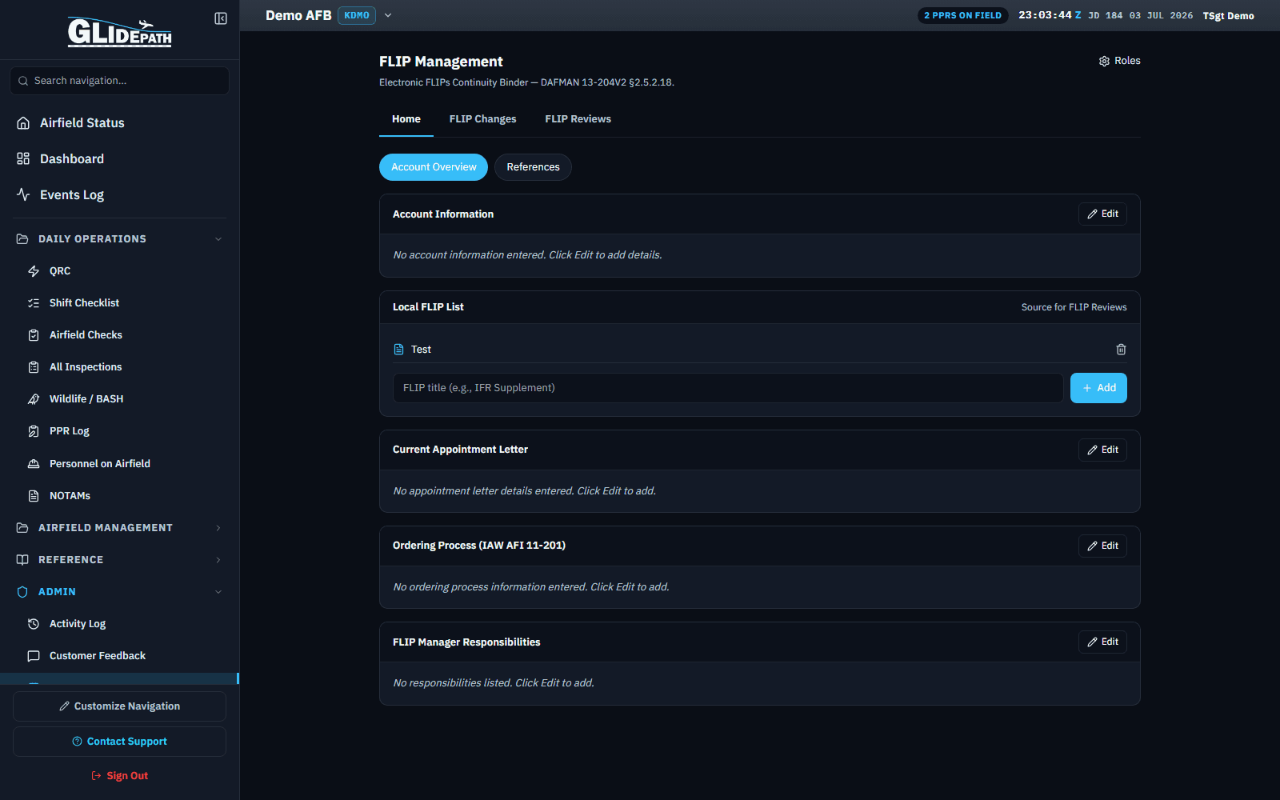Click the Add FLIP button
1280x800 pixels.
pyautogui.click(x=1098, y=388)
